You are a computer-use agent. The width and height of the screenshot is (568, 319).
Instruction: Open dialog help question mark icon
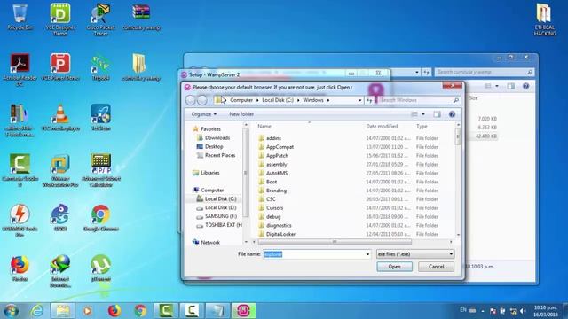click(x=452, y=114)
